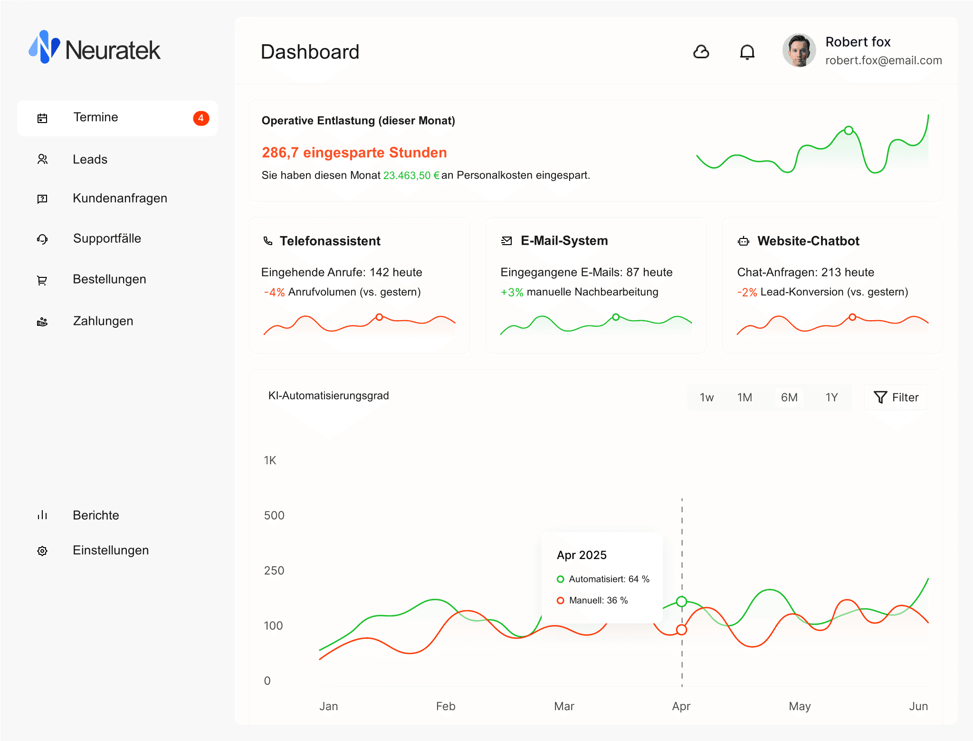The height and width of the screenshot is (741, 973).
Task: Click the Bestellungen cart icon
Action: (42, 280)
